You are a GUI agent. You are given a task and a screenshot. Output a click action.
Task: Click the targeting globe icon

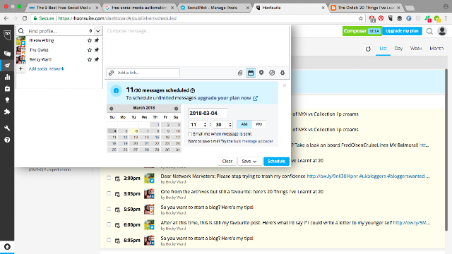(272, 73)
